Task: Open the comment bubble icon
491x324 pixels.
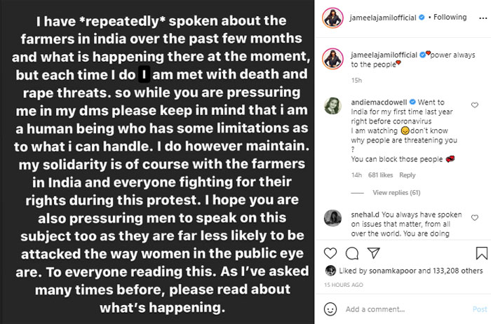Action: click(x=353, y=252)
